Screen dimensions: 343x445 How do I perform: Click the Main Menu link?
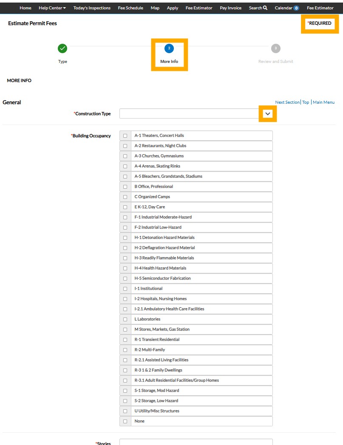323,102
